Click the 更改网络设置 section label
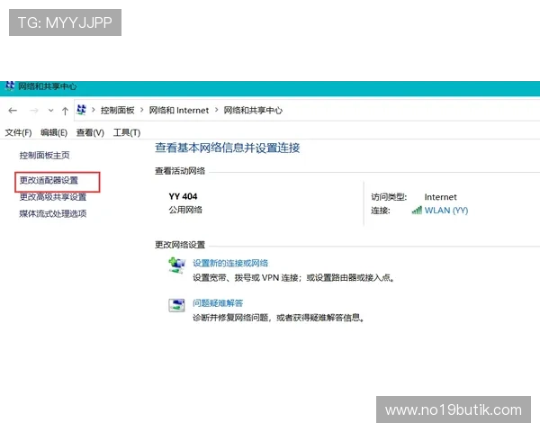Viewport: 540px width, 432px height. (180, 245)
